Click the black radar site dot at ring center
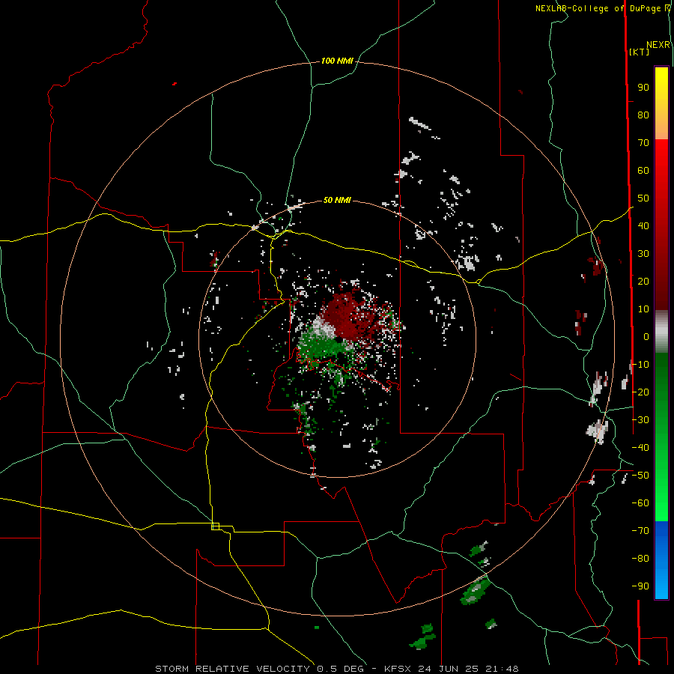 [338, 339]
